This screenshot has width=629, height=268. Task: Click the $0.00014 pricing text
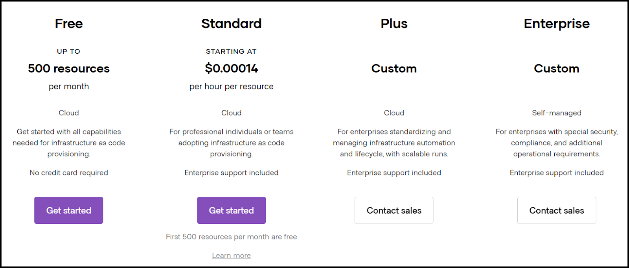click(x=231, y=68)
